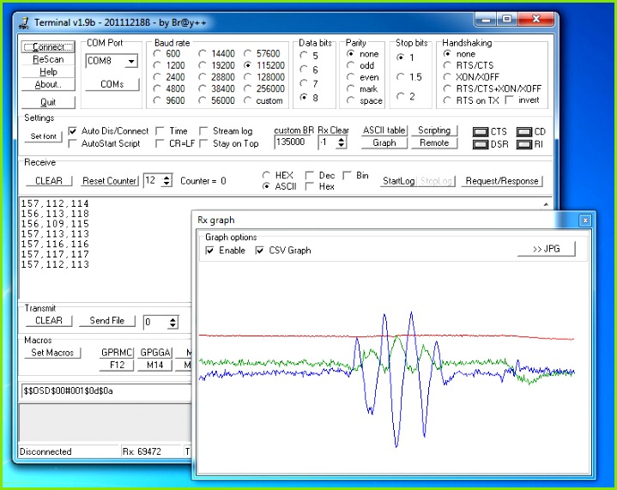617x490 pixels.
Task: Click the CTS indicator light
Action: tap(481, 131)
